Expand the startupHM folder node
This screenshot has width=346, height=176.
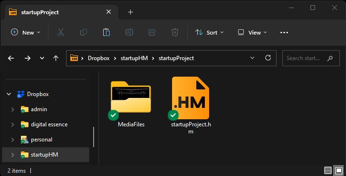pyautogui.click(x=13, y=155)
